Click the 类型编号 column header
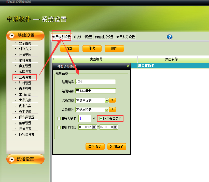The height and width of the screenshot is (182, 209). click(96, 59)
